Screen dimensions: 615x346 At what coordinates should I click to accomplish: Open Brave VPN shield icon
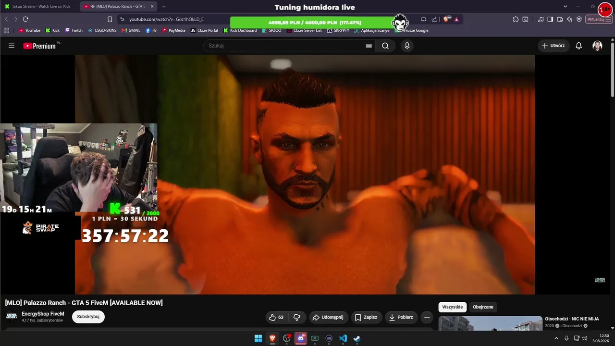[x=579, y=19]
